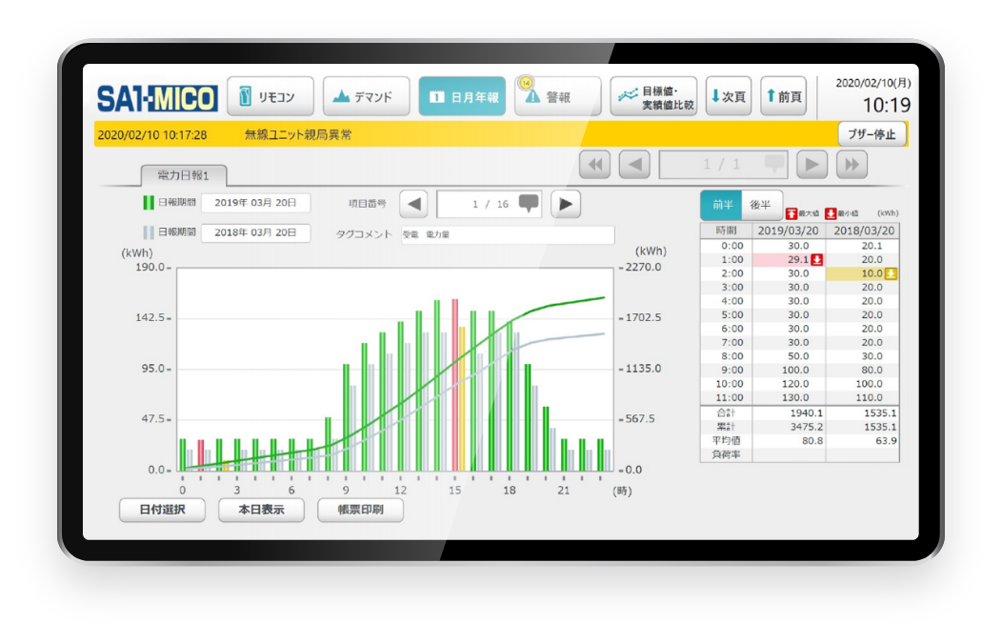The height and width of the screenshot is (643, 1002).
Task: Jump to last page double-right arrow
Action: coord(852,164)
